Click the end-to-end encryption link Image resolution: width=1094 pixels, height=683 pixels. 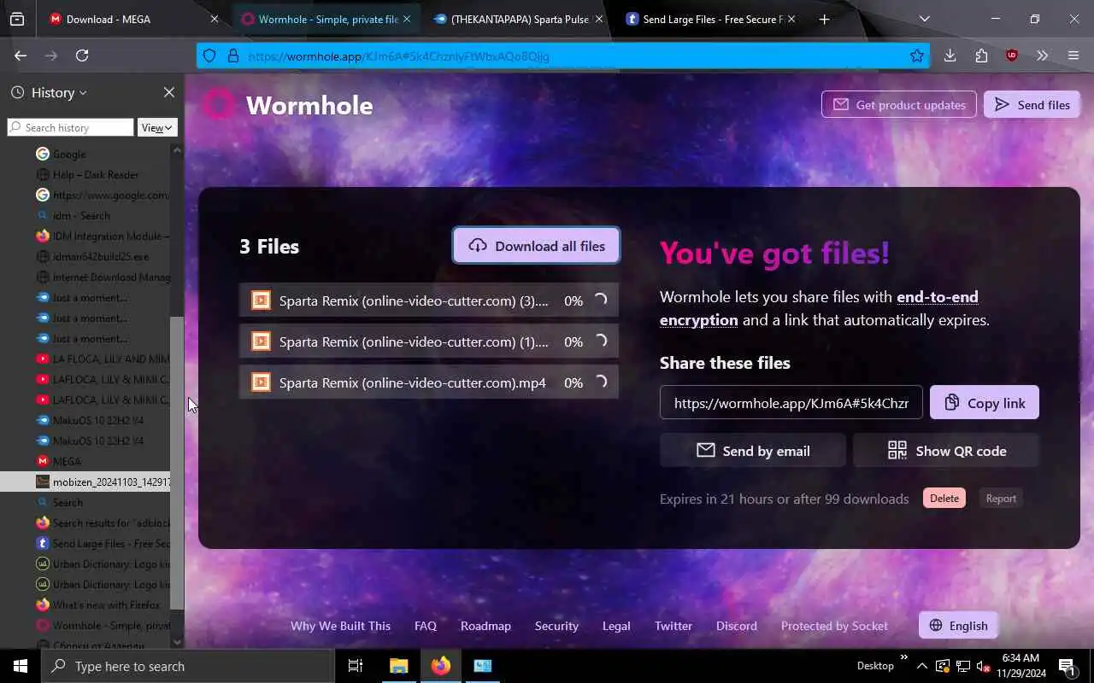819,308
